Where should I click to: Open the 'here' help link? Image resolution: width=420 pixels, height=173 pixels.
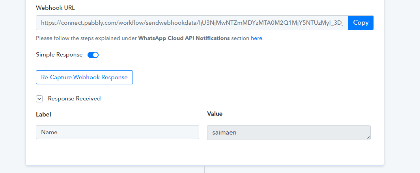coord(256,38)
